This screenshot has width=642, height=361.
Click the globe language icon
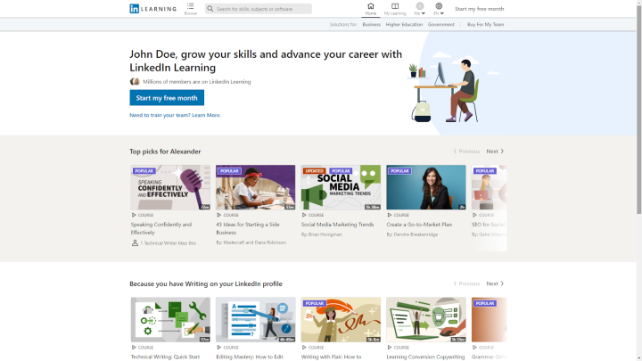pyautogui.click(x=439, y=6)
